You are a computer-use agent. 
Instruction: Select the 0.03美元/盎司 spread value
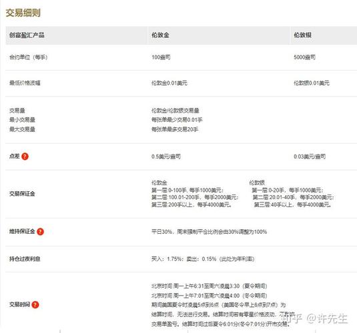310,157
